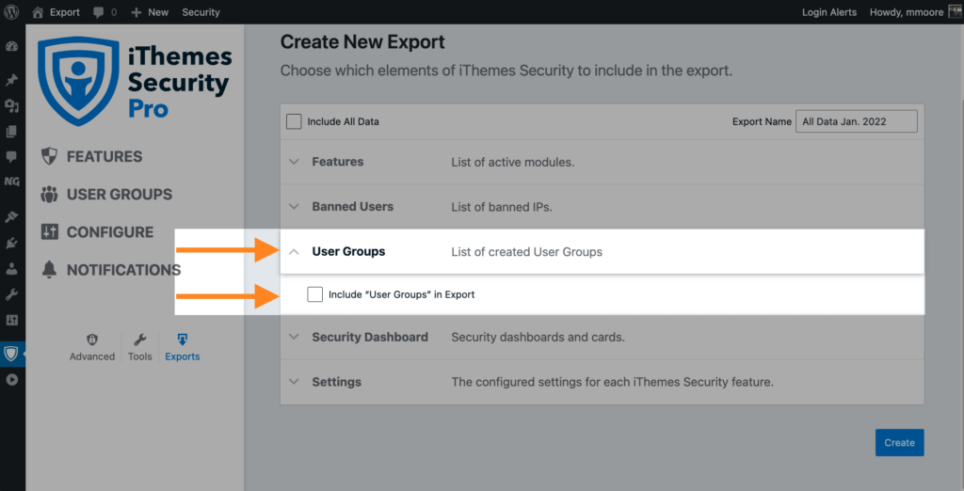
Task: Open Pages icon in the sidebar
Action: point(11,132)
